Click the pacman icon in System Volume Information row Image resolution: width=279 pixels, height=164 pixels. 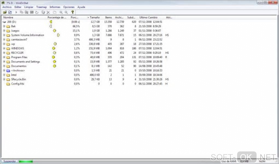click(x=58, y=35)
